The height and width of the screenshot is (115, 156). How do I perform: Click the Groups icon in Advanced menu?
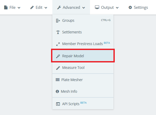(x=58, y=20)
